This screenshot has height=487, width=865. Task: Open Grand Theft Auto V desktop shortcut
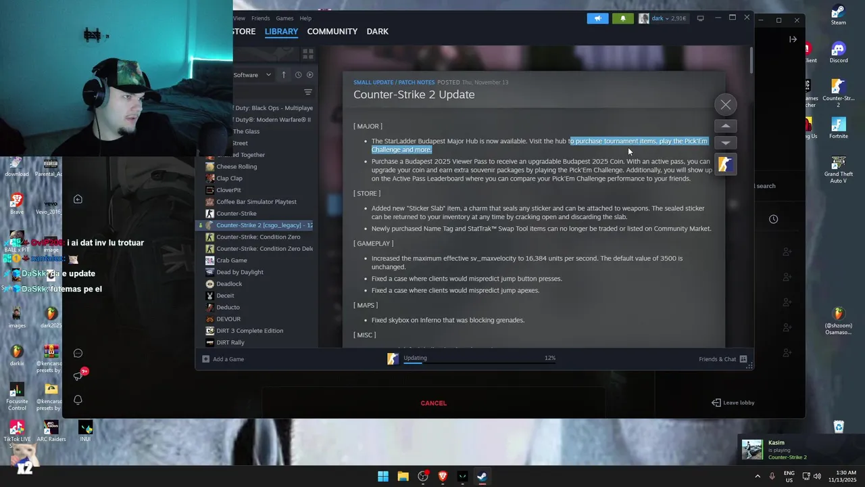click(x=839, y=169)
